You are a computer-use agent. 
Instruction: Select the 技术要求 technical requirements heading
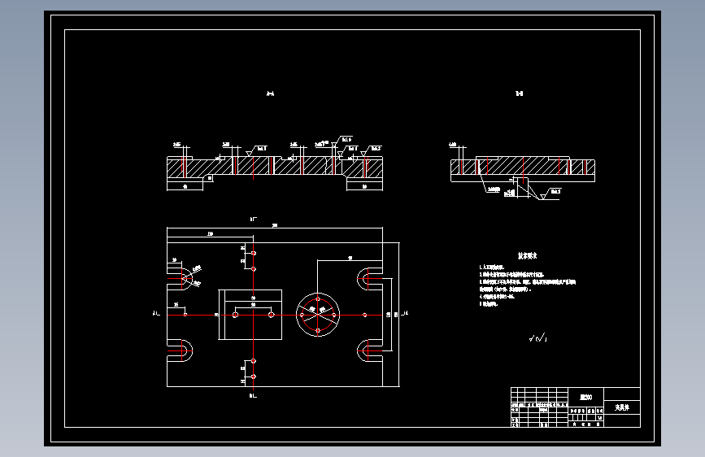528,256
